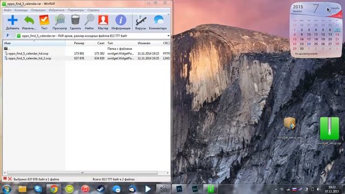Open Steam from the taskbar
Viewport: 345px width, 194px height.
[101, 189]
